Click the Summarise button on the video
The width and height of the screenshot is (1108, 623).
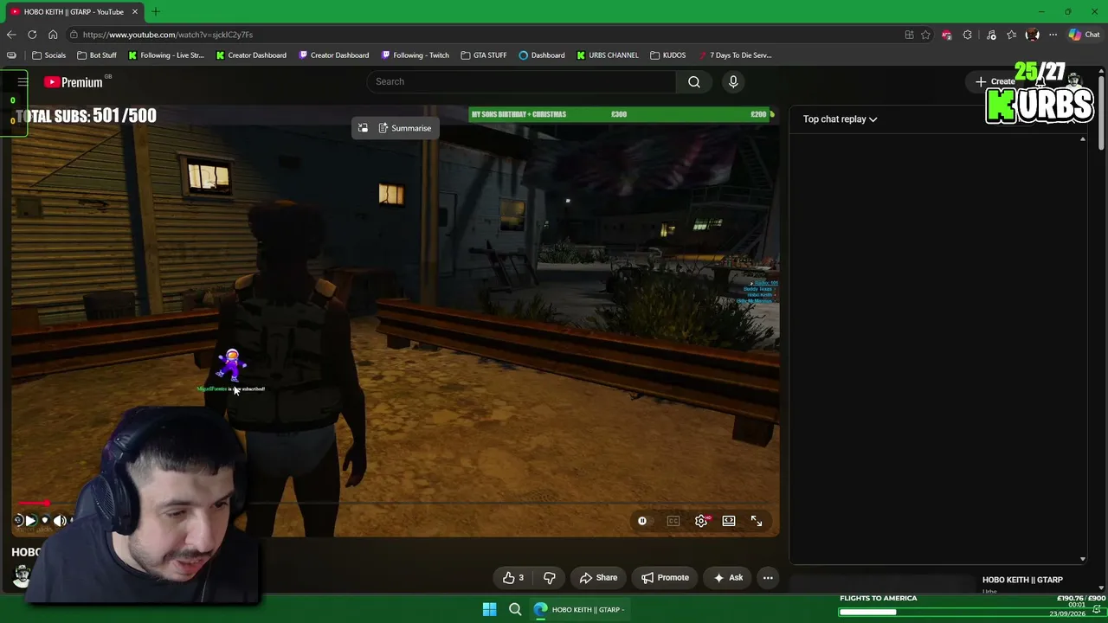click(x=404, y=128)
